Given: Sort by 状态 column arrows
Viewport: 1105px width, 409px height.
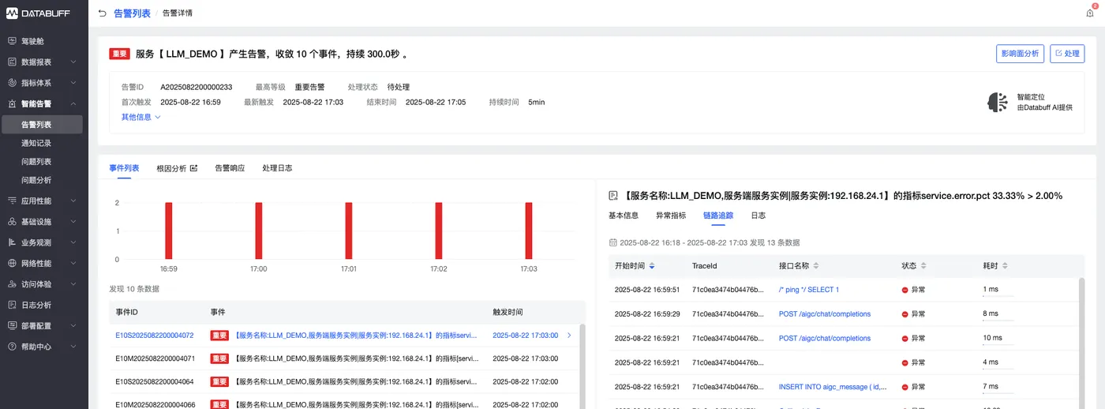Looking at the screenshot, I should point(923,266).
